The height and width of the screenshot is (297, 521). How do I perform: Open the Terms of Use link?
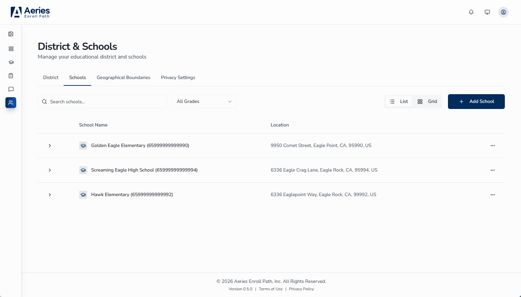click(x=271, y=289)
